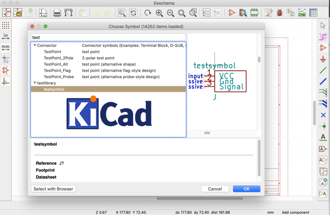Open Page settings icon
The height and width of the screenshot is (215, 330).
43,13
